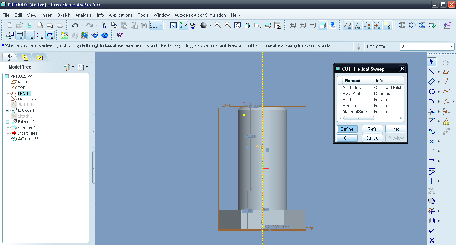Open the Insert menu

(47, 15)
